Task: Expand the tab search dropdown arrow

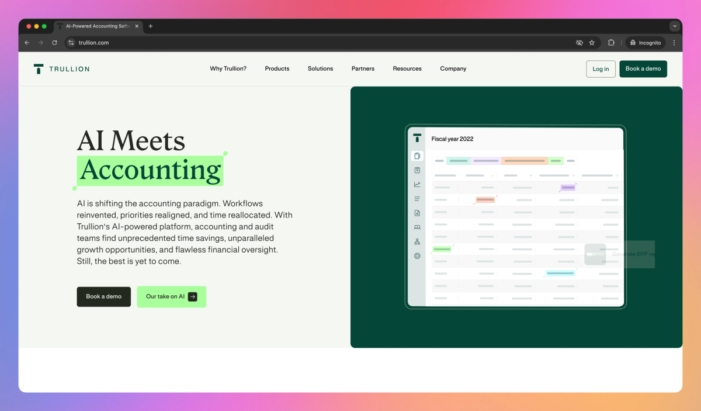Action: coord(675,26)
